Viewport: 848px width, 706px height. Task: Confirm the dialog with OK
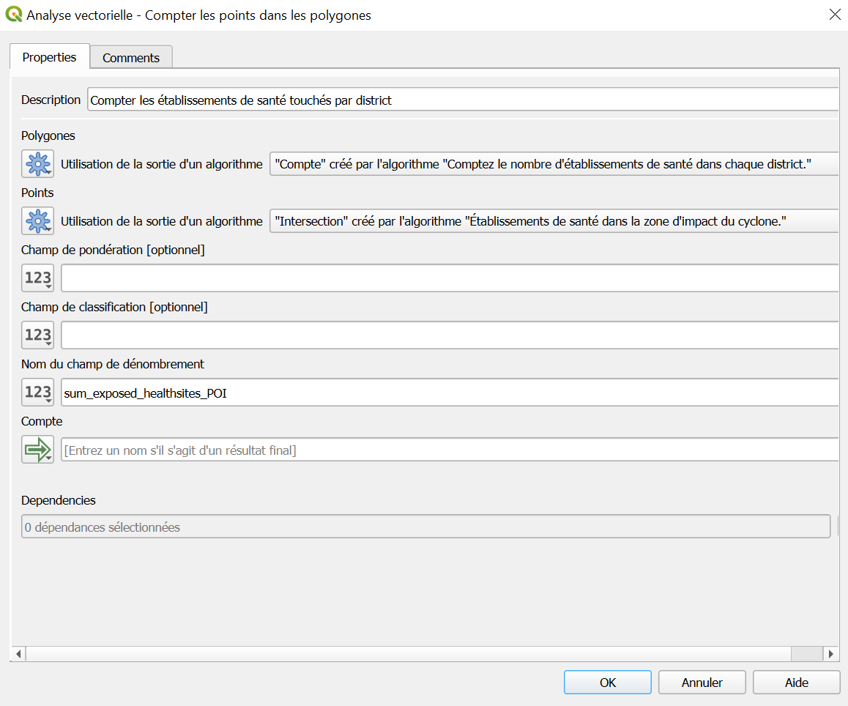point(607,683)
